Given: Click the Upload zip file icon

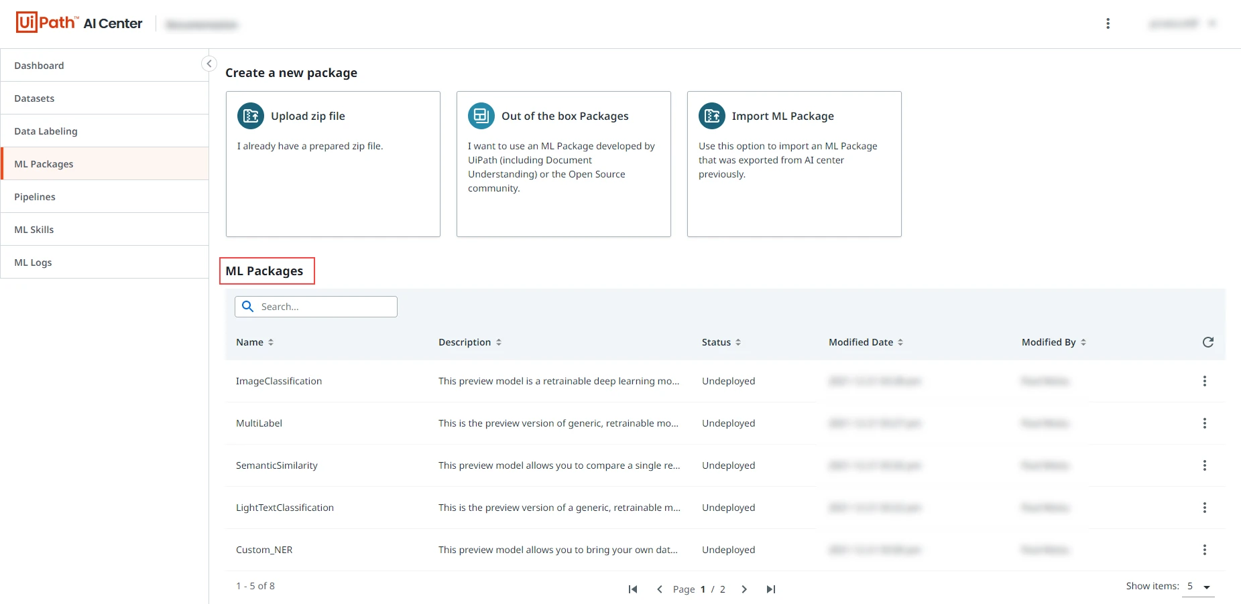Looking at the screenshot, I should point(251,116).
